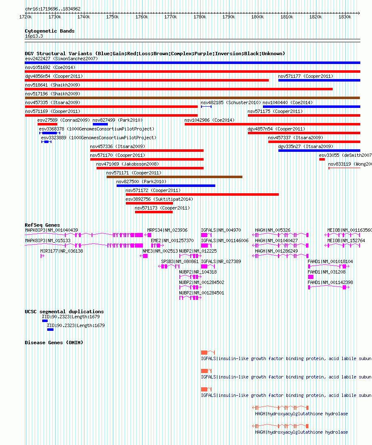Click the dgv4856n54 (Cooper2011) variant label
The width and height of the screenshot is (372, 445).
54,77
